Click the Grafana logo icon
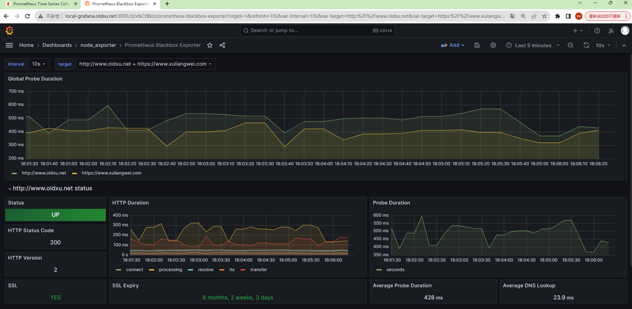 9,31
